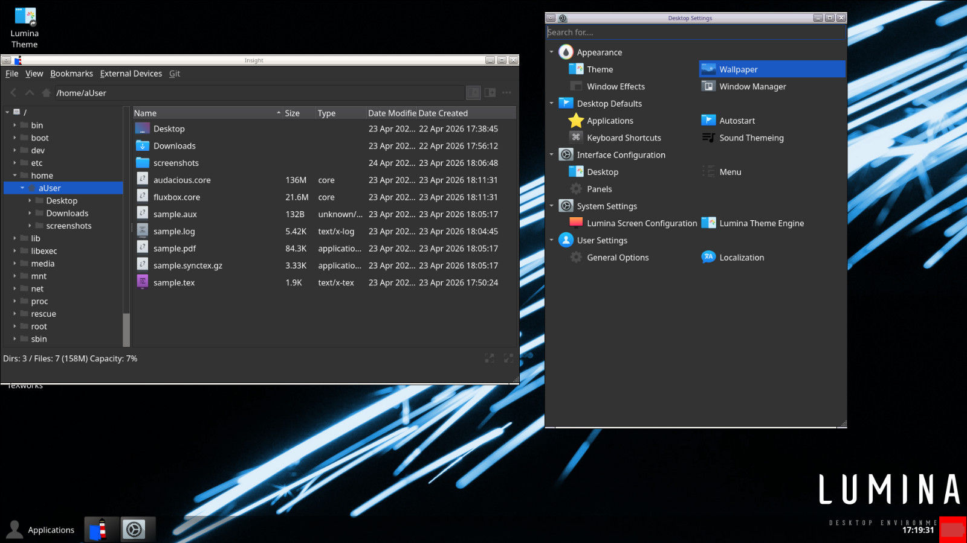Image resolution: width=967 pixels, height=543 pixels.
Task: Open the Localization settings icon
Action: 708,257
